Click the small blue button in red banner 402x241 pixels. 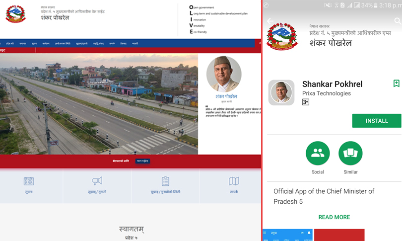[142, 161]
